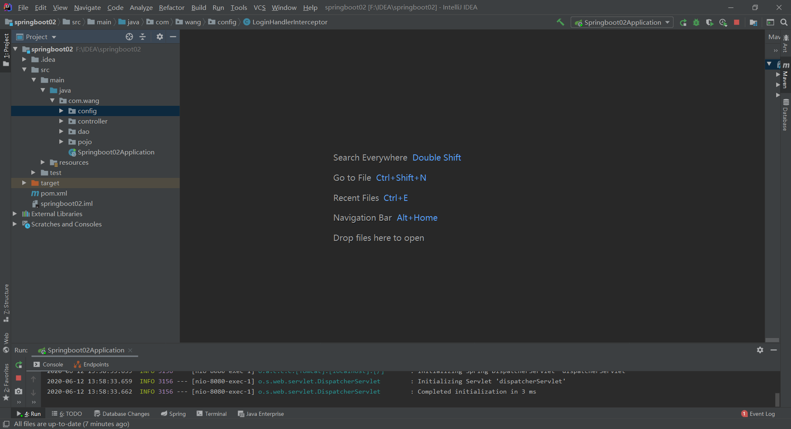Screen dimensions: 791x429
Task: Hide the Run tool window using minus icon
Action: [774, 350]
